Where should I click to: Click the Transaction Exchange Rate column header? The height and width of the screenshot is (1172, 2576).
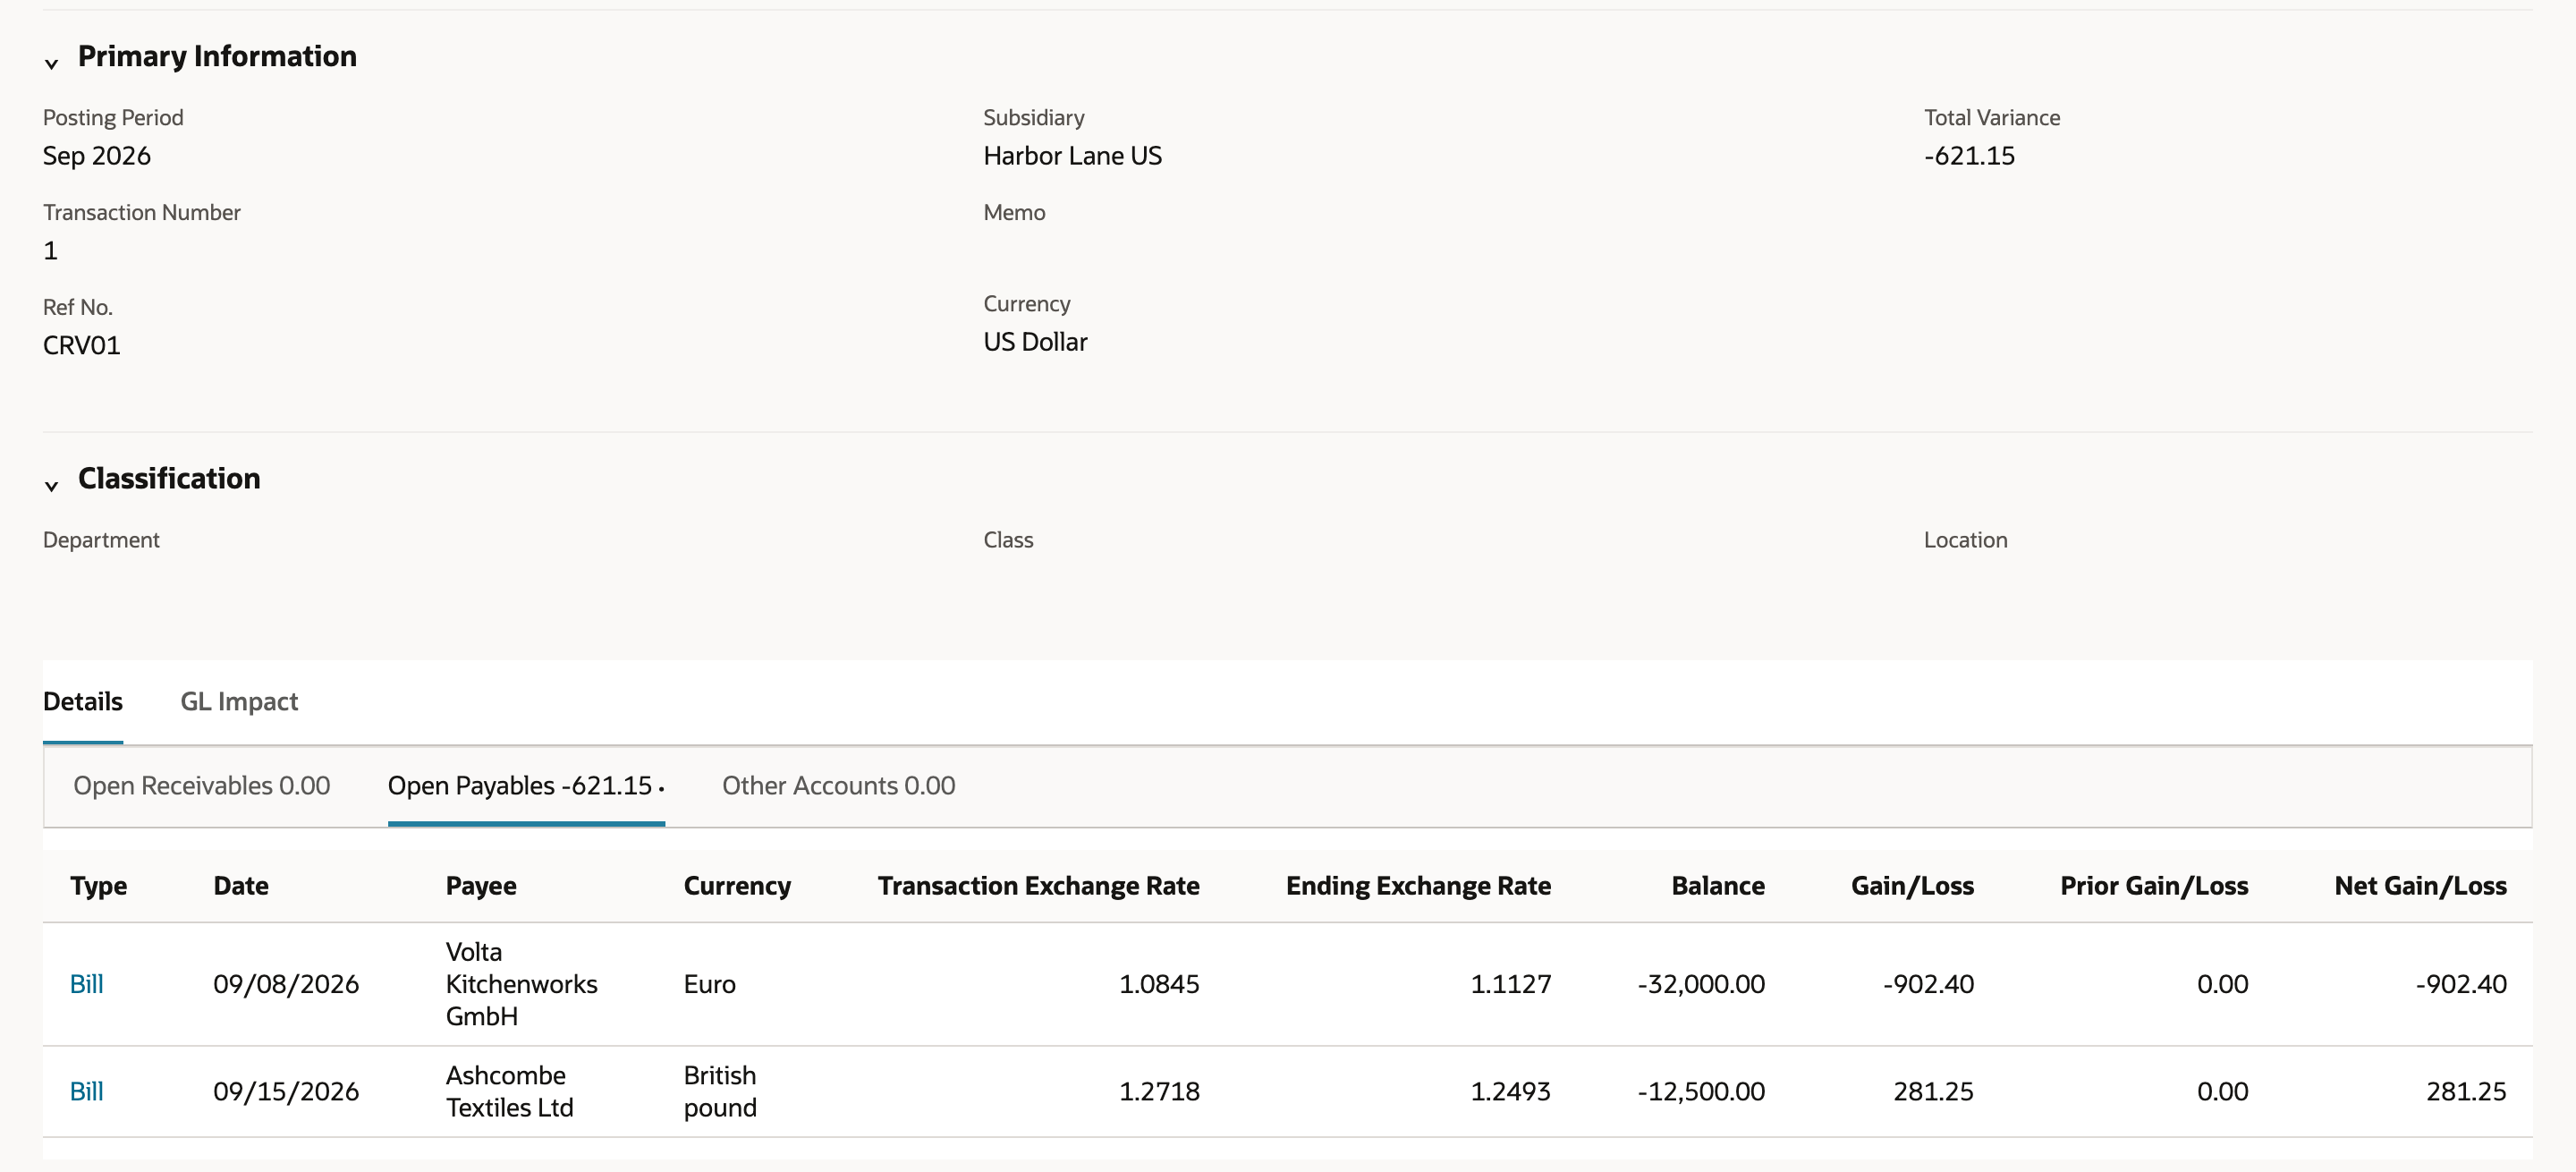tap(1038, 885)
